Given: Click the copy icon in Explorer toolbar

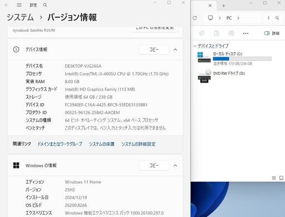Looking at the screenshot, I should [202, 33].
